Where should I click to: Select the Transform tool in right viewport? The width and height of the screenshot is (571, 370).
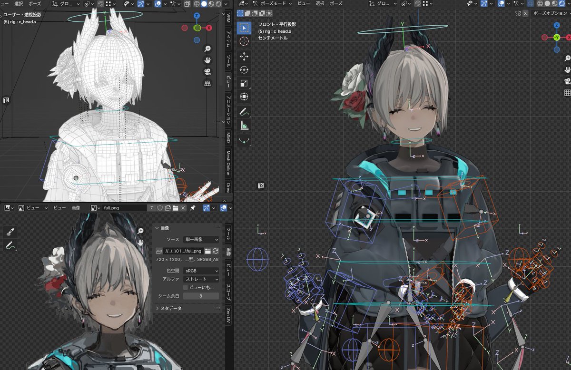coord(244,97)
